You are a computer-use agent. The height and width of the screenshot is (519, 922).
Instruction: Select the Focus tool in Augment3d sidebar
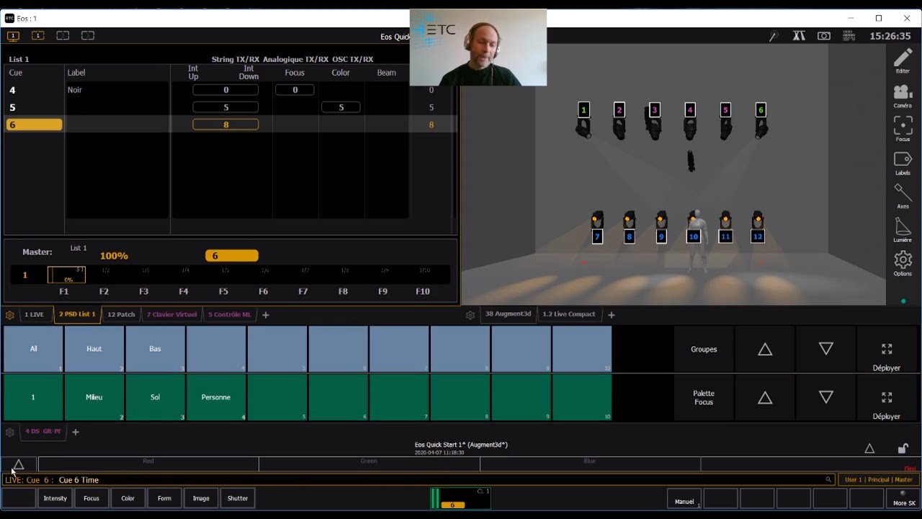click(x=903, y=128)
